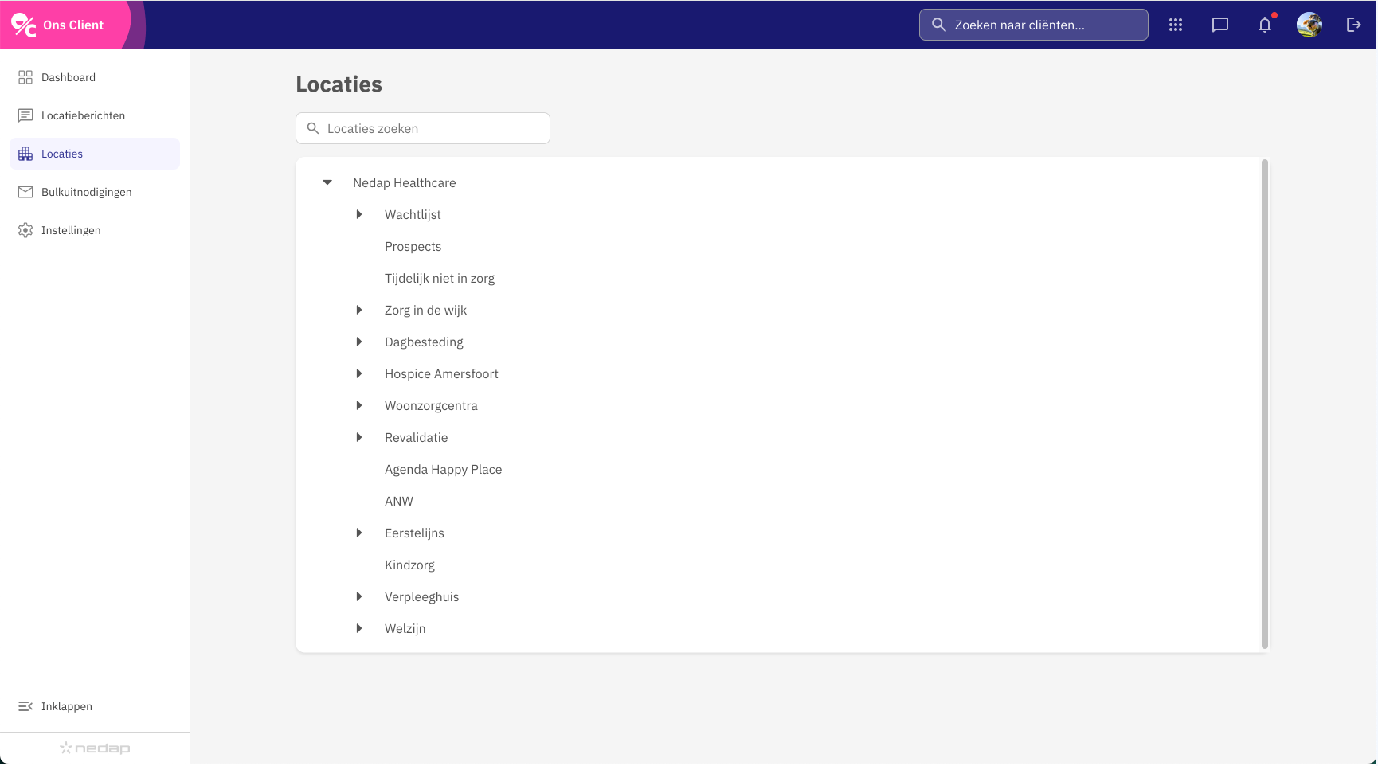Expand the Hospice Amersfoort node
Image resolution: width=1378 pixels, height=766 pixels.
pyautogui.click(x=359, y=373)
